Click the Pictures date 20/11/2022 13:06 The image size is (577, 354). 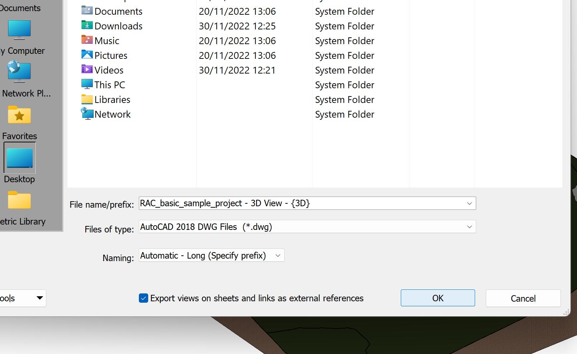click(237, 55)
